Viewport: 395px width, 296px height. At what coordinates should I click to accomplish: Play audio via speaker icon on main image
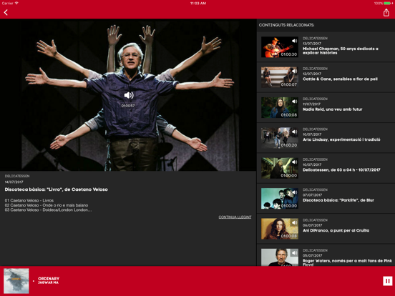pos(129,95)
